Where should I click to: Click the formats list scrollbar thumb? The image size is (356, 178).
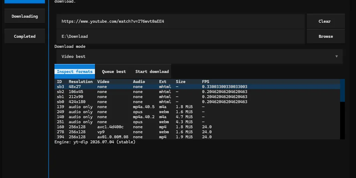click(x=342, y=90)
